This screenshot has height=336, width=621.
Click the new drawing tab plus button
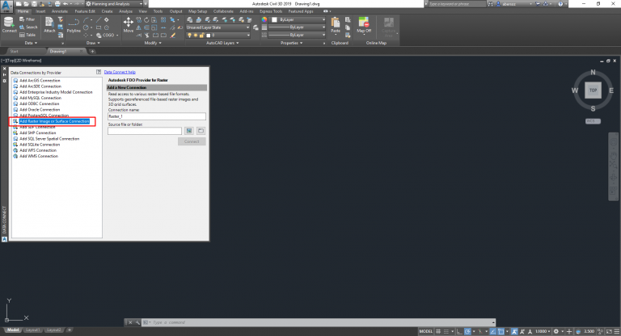(92, 52)
